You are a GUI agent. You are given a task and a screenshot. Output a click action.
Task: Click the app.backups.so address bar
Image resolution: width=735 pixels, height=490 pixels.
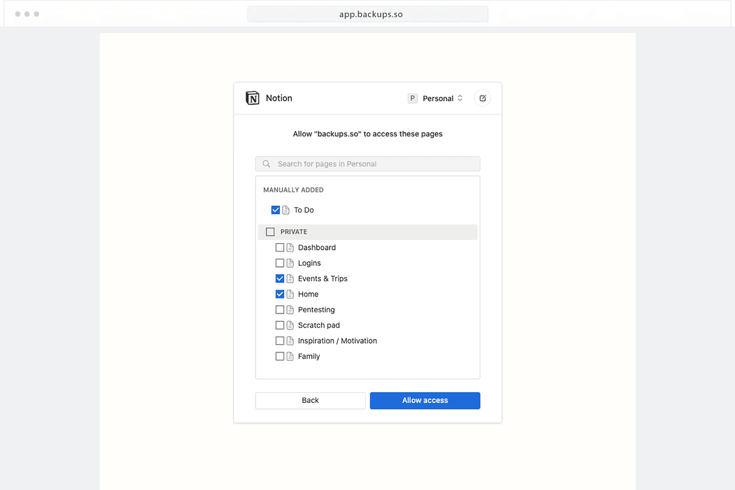[x=367, y=13]
